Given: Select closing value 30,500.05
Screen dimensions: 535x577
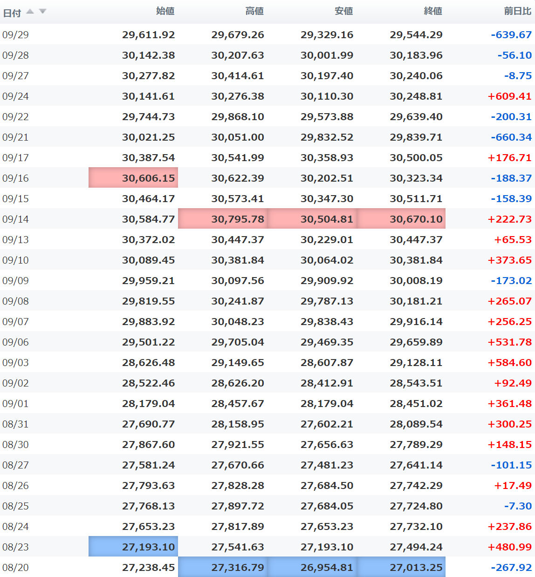Looking at the screenshot, I should tap(416, 157).
